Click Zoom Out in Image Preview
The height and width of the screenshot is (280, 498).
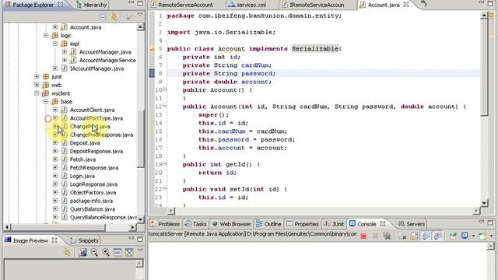[94, 252]
